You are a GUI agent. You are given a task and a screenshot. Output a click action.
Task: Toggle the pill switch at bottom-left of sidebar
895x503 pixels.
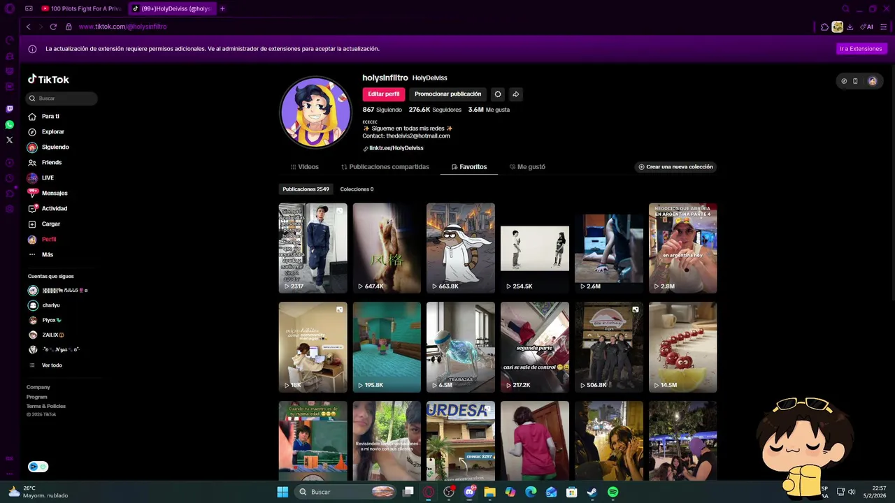[x=38, y=467]
